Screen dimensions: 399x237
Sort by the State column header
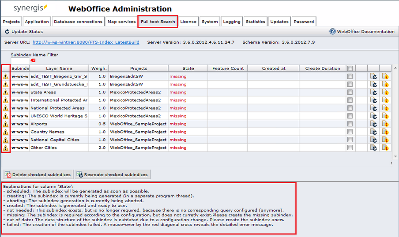pyautogui.click(x=188, y=68)
